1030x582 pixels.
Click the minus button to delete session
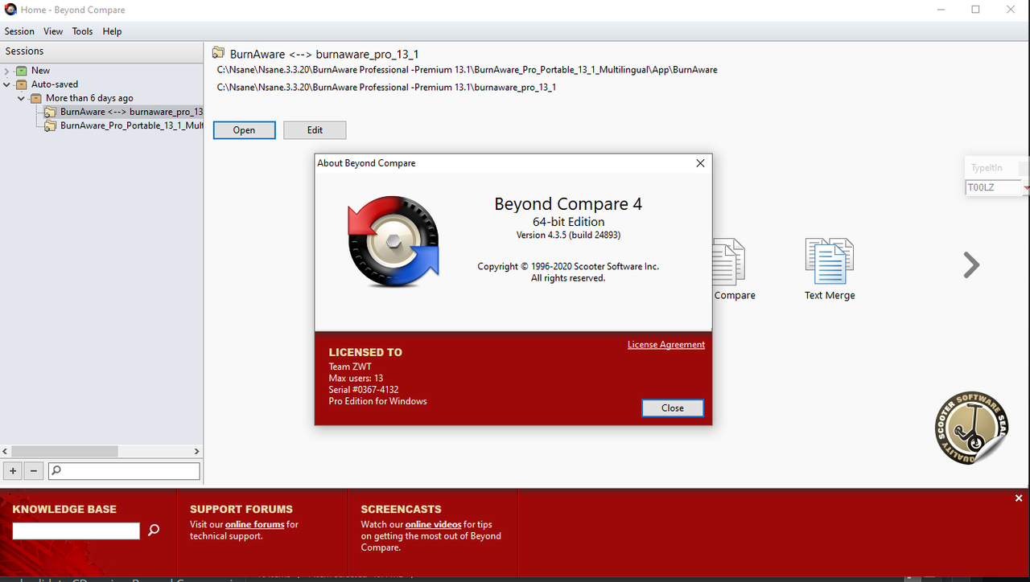33,471
